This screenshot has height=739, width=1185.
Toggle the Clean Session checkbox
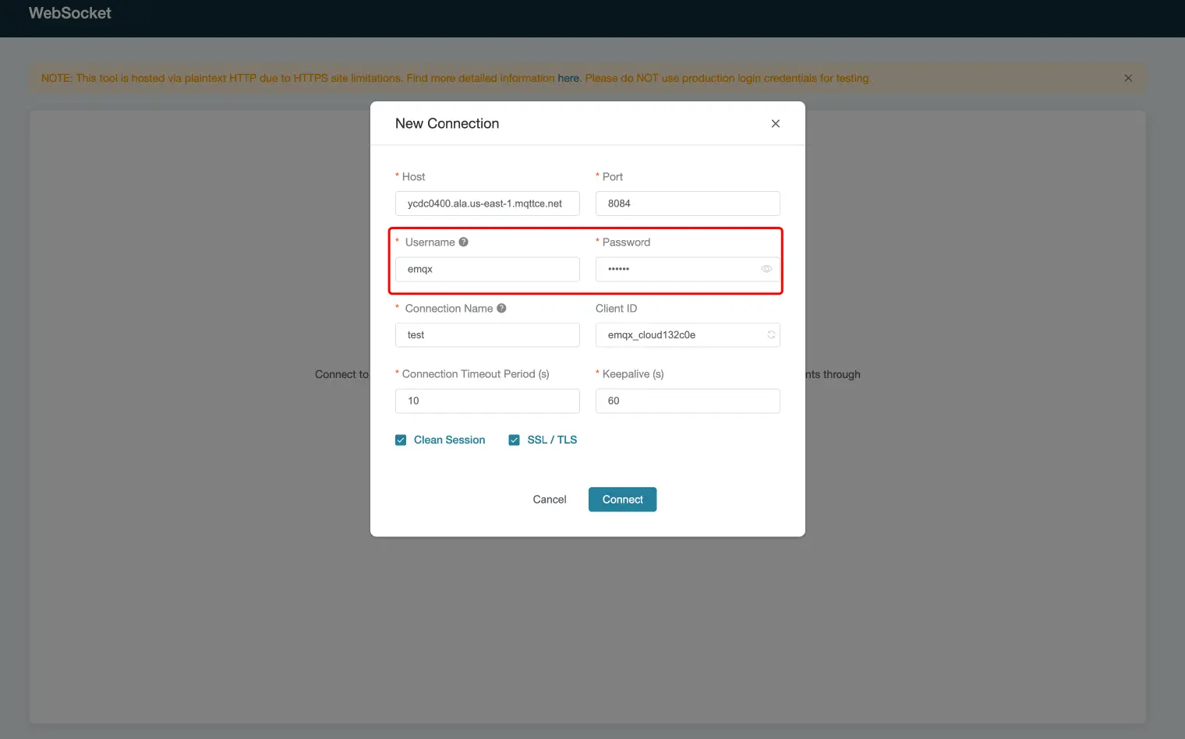point(401,440)
